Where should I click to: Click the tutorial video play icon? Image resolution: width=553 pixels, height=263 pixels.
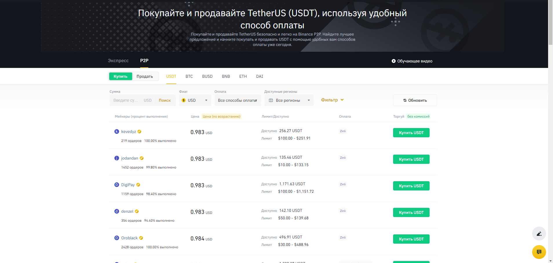coord(393,61)
